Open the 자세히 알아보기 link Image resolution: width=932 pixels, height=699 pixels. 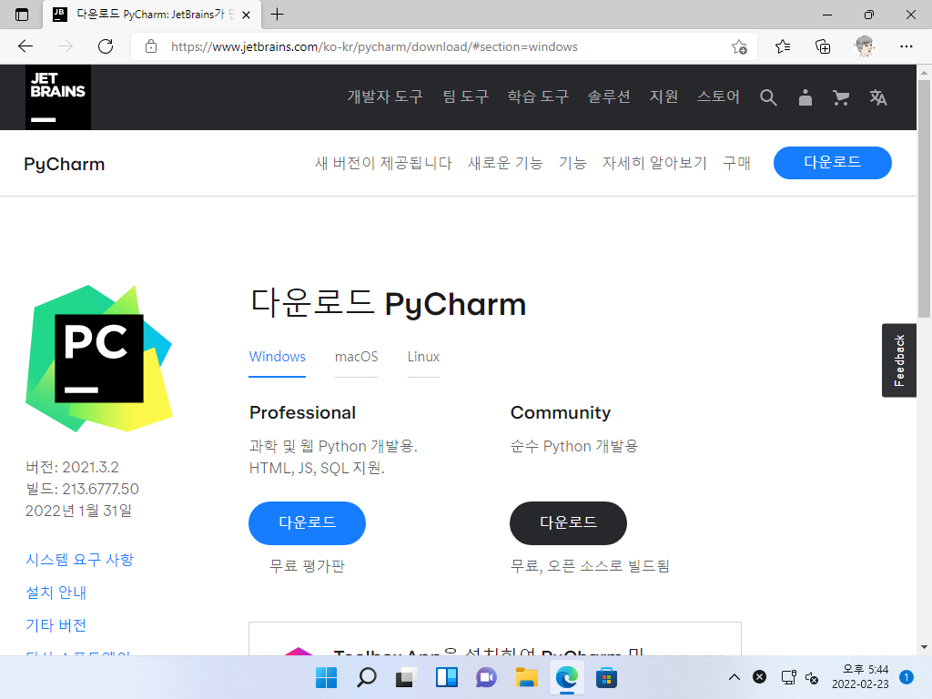pos(654,163)
